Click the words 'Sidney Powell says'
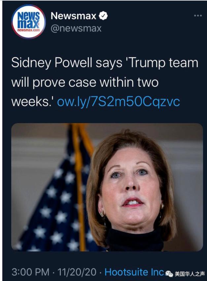The height and width of the screenshot is (281, 207). pyautogui.click(x=67, y=63)
